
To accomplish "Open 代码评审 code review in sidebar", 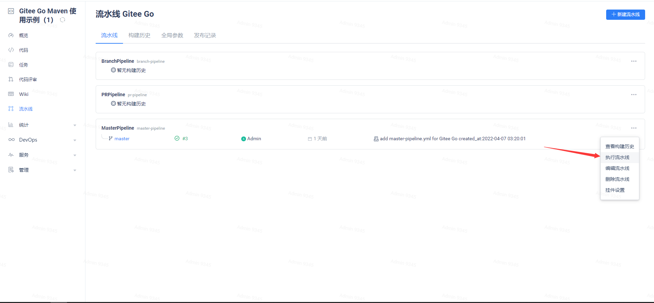I will (x=28, y=80).
